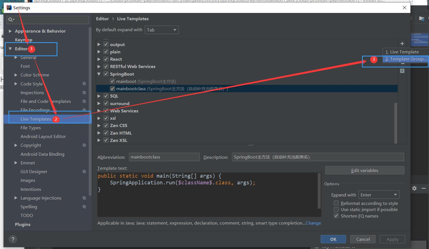This screenshot has width=429, height=249.
Task: Open File Types settings page
Action: [x=31, y=128]
